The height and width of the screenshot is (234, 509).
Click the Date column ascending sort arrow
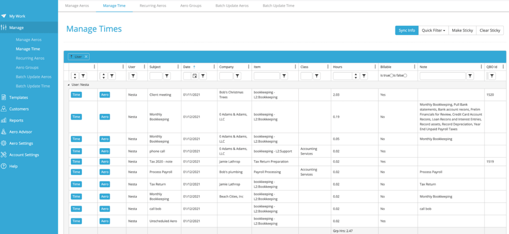click(x=194, y=67)
